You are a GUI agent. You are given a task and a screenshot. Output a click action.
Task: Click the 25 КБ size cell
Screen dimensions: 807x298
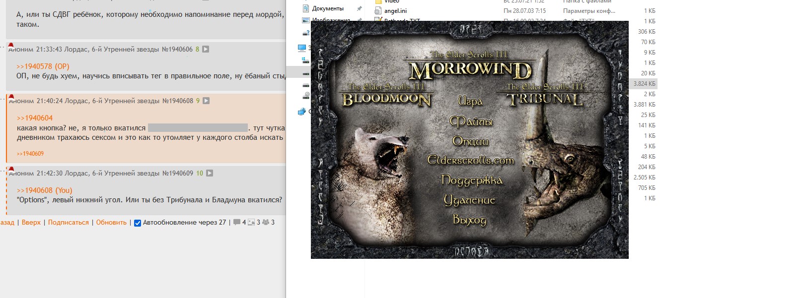(x=648, y=115)
